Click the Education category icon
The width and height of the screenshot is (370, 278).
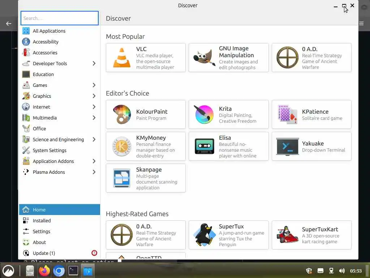(26, 74)
